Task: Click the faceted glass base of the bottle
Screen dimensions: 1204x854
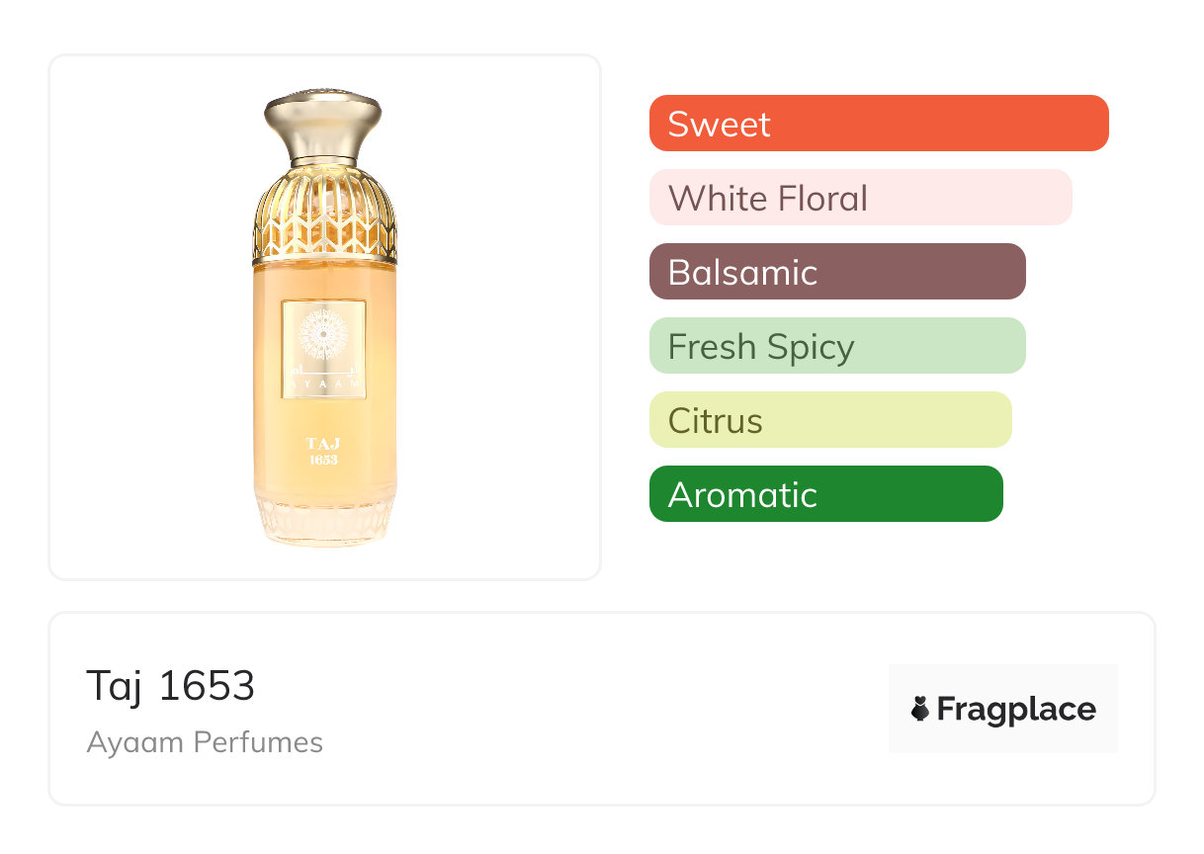Action: coord(324,520)
